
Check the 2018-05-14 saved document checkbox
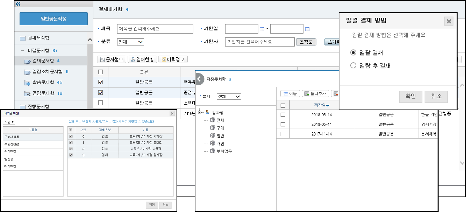tap(283, 115)
